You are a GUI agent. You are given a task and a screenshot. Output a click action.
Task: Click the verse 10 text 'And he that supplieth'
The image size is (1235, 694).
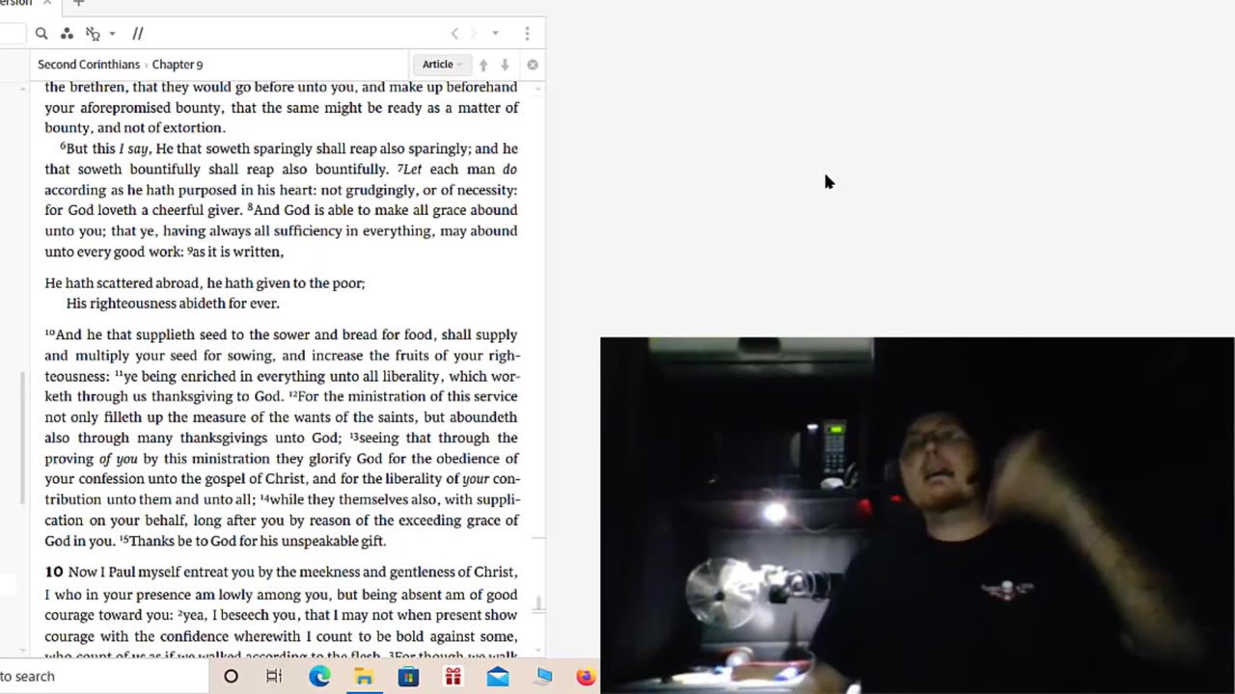[x=112, y=335]
